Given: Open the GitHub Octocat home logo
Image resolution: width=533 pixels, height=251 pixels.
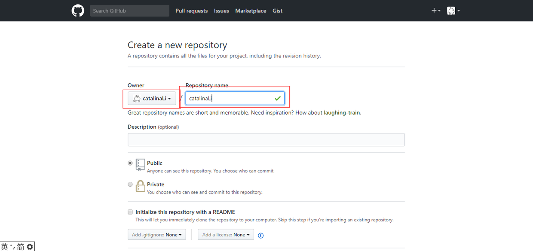Looking at the screenshot, I should [78, 10].
